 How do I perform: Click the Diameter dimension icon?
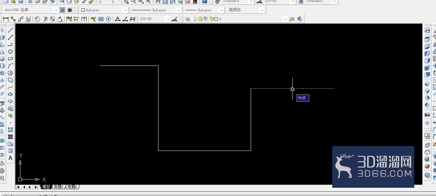pos(52,19)
